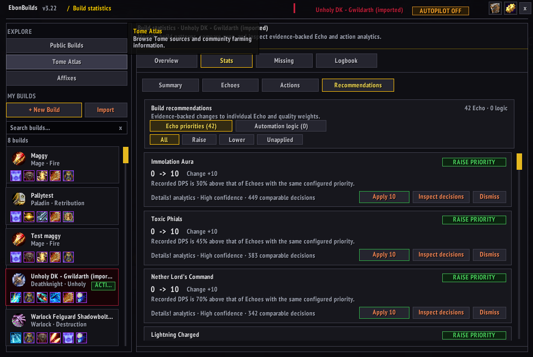Show only Unapplied recommendations

[x=280, y=140]
